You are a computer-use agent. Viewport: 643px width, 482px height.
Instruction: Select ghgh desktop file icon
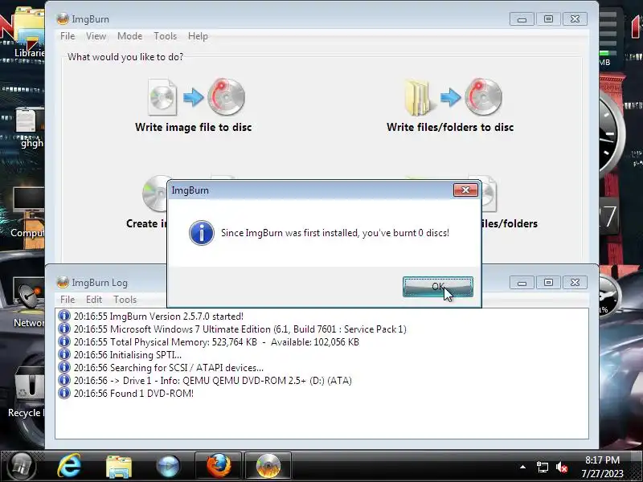click(30, 128)
